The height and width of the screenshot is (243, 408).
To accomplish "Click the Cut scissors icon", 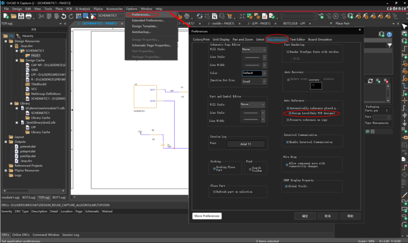I will pyautogui.click(x=41, y=16).
